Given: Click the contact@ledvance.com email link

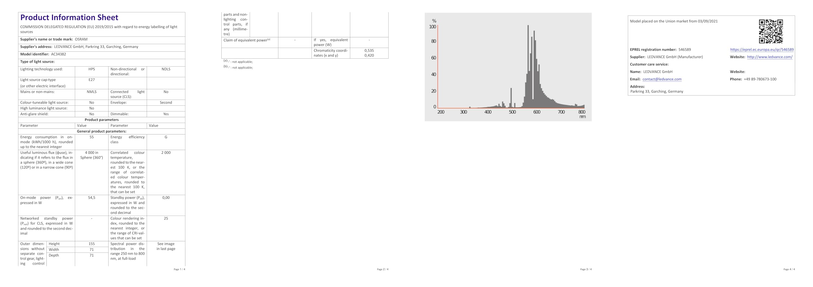Looking at the screenshot, I should [x=662, y=79].
